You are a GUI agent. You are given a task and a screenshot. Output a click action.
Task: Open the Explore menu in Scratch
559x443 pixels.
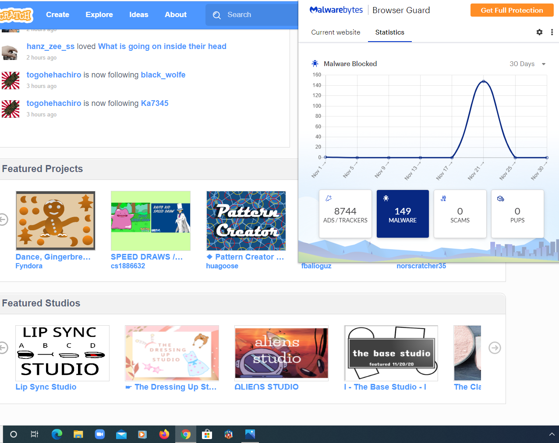pyautogui.click(x=99, y=14)
